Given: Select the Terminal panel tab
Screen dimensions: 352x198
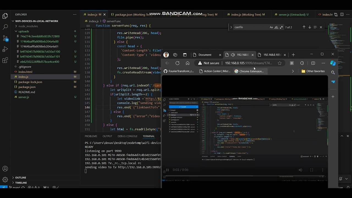Looking at the screenshot, I should tap(148, 136).
